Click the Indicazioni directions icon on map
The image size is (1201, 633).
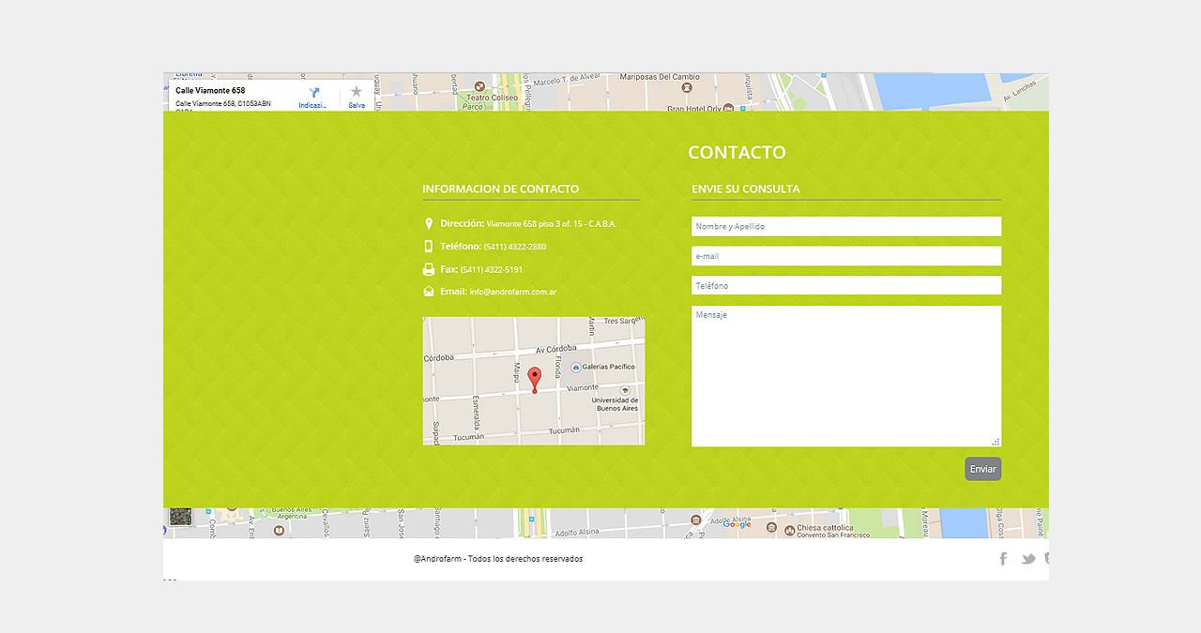(313, 93)
